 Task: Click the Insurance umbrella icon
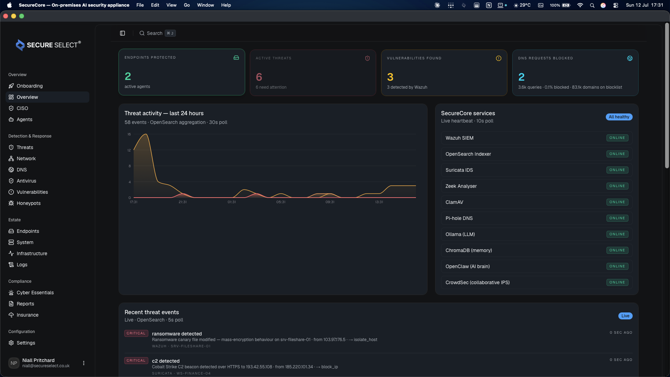pyautogui.click(x=11, y=315)
